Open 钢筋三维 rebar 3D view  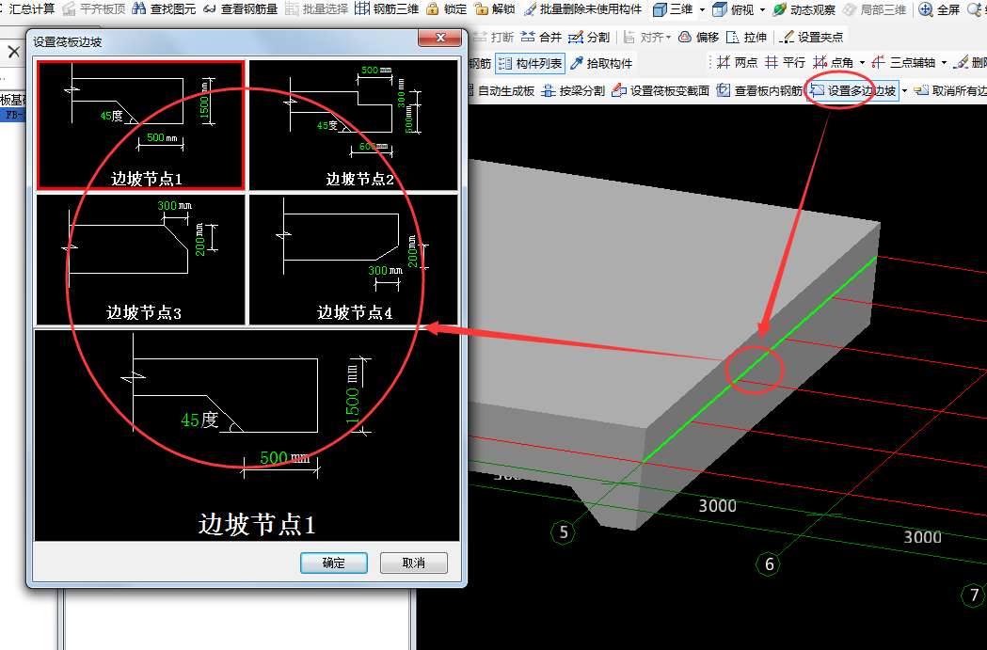click(x=387, y=8)
